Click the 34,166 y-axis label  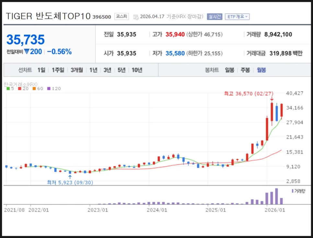point(295,108)
